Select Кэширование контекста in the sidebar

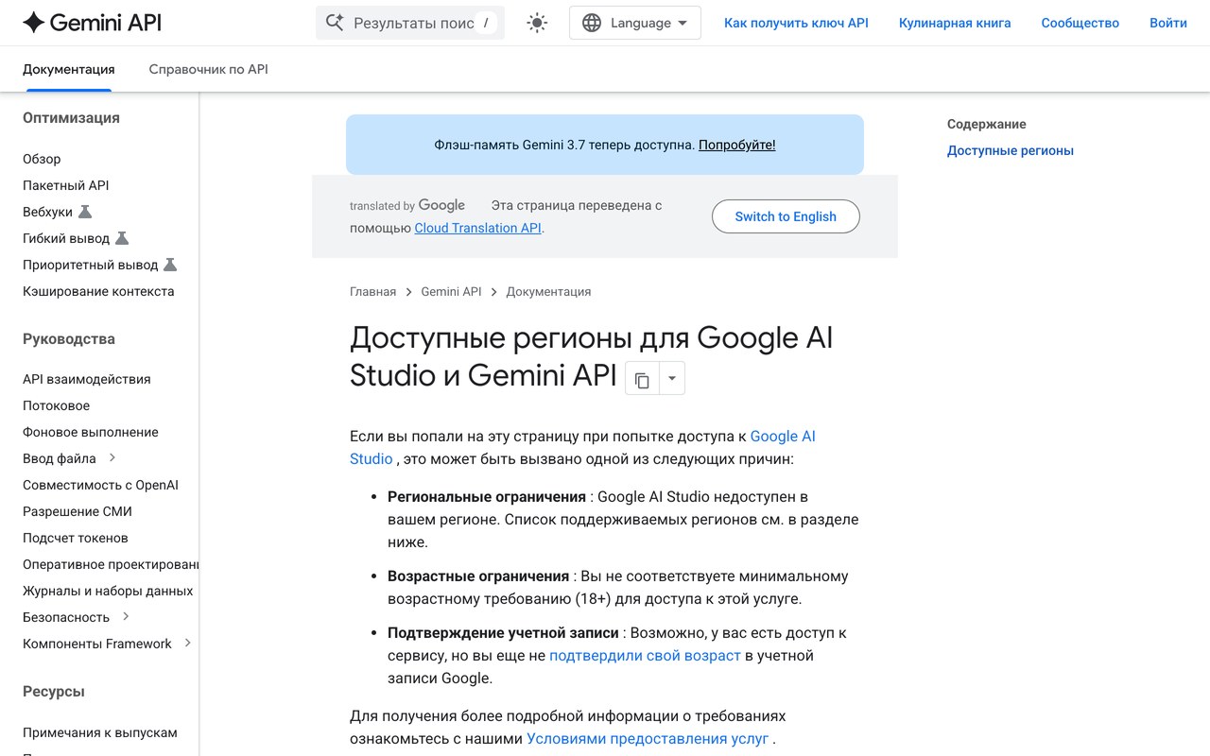coord(98,291)
